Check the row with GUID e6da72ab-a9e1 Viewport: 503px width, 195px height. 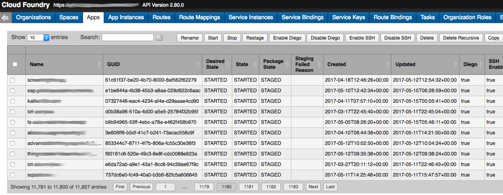pos(12,165)
